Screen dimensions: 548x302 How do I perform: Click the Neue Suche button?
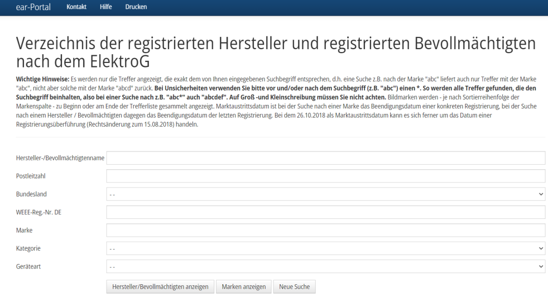pos(294,287)
